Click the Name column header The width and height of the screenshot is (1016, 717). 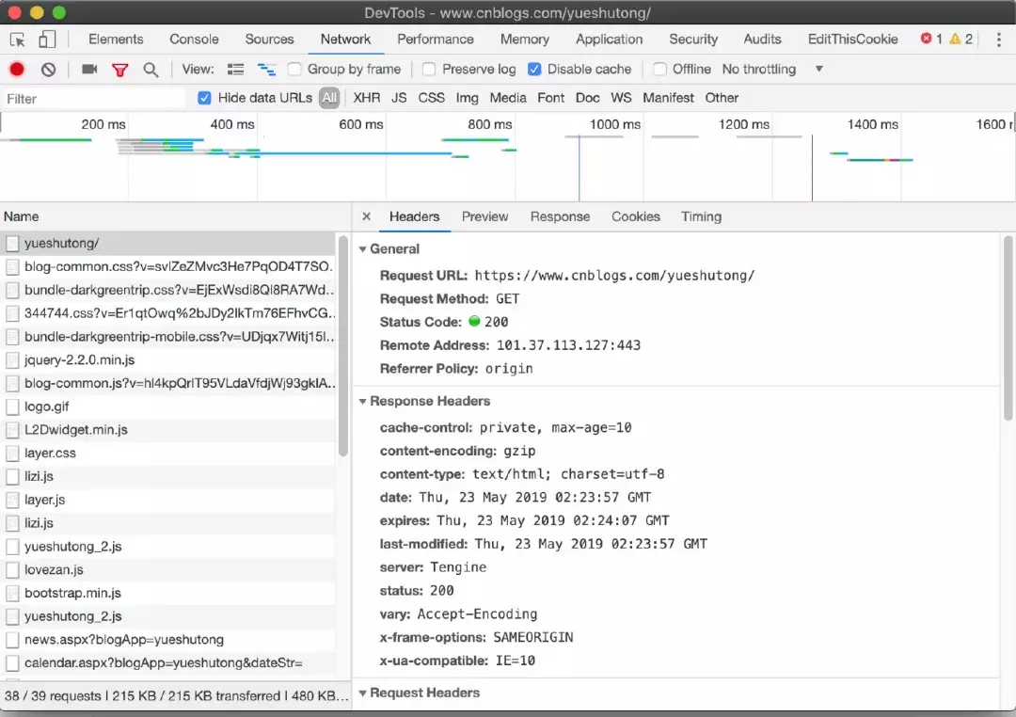[175, 216]
